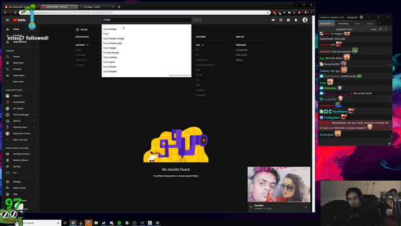Open the notifications bell
Image resolution: width=401 pixels, height=226 pixels.
[x=296, y=20]
